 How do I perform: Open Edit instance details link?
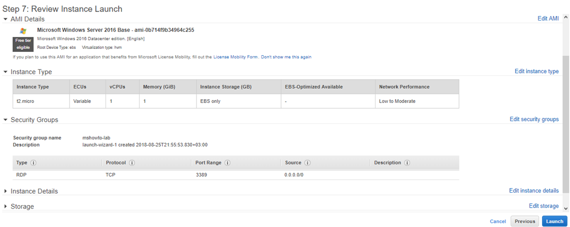(533, 191)
